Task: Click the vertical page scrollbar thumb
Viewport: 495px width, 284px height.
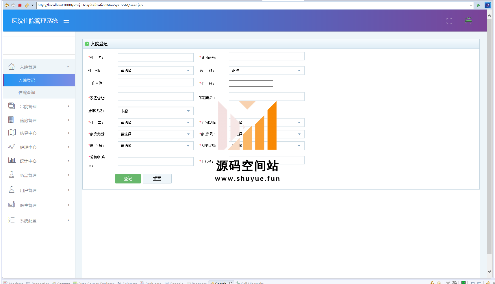Action: (x=489, y=136)
